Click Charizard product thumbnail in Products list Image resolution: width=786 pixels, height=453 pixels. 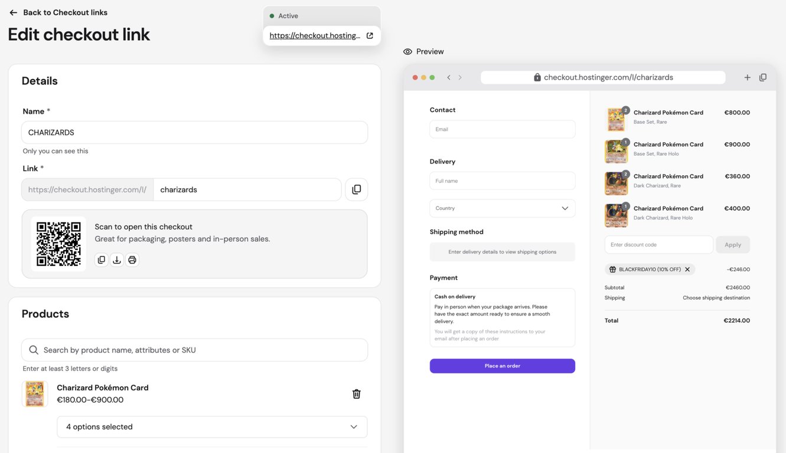point(35,393)
